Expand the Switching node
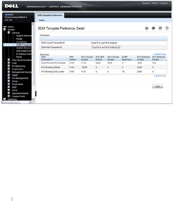Viewport: 176px width, 201px height. tap(4, 99)
